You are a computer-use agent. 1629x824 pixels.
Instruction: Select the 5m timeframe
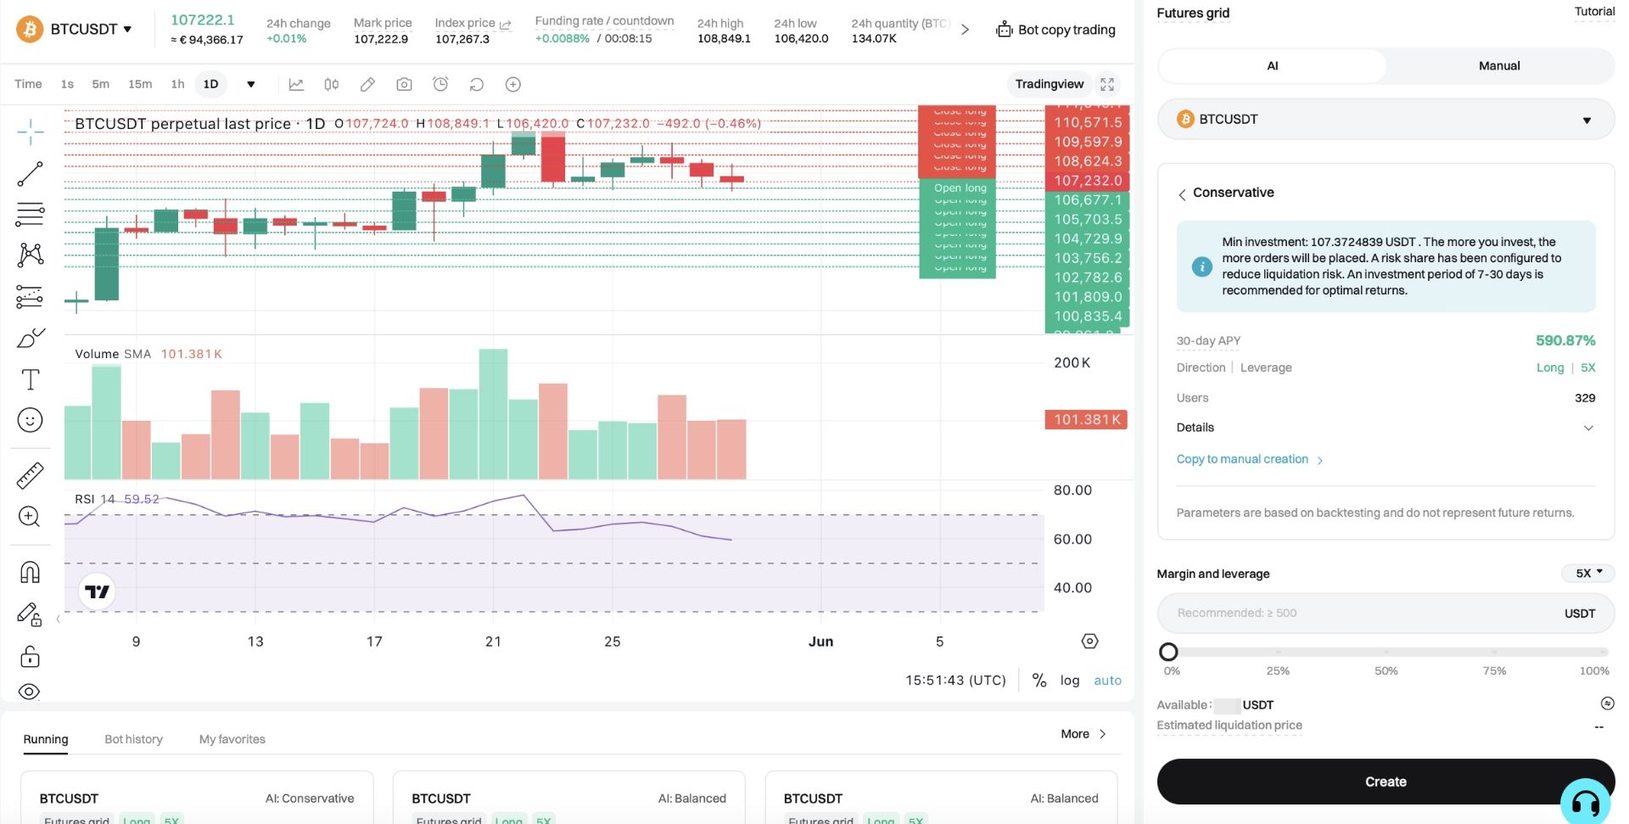[x=100, y=84]
